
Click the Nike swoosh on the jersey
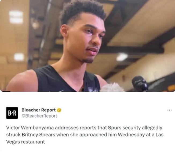(x=61, y=91)
